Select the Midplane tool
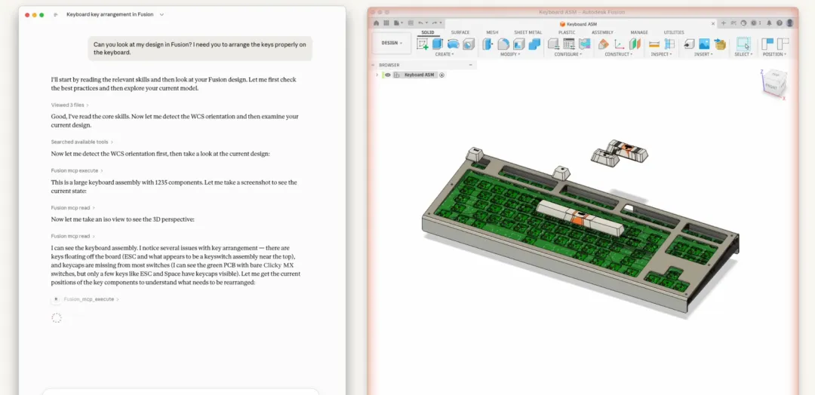 point(635,44)
